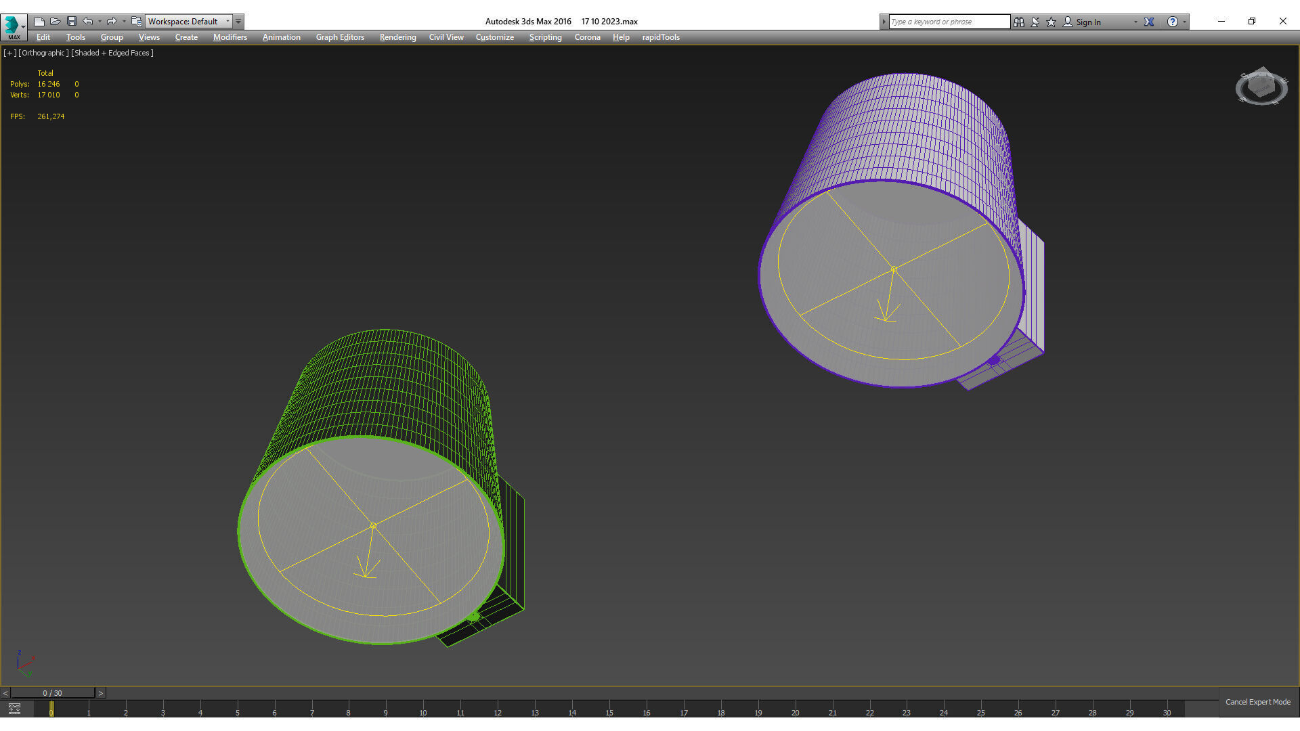Click Cancel Expert Mode button

click(1257, 702)
